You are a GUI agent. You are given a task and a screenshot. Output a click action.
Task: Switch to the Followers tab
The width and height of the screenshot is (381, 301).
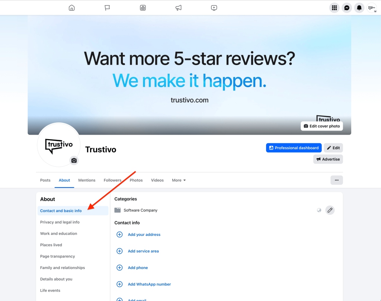(112, 180)
